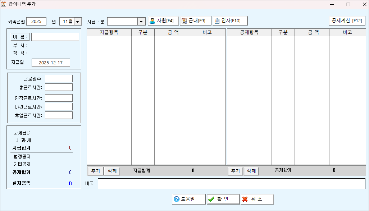Cancel with the 취 소 button
The height and width of the screenshot is (211, 369).
(x=257, y=199)
